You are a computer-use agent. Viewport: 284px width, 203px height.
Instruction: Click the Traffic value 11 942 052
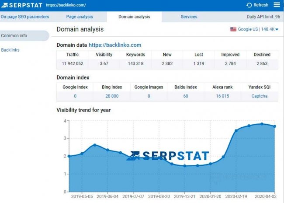click(x=73, y=64)
